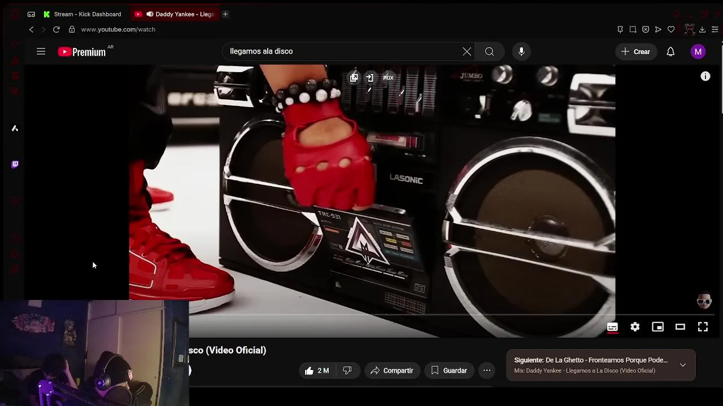The height and width of the screenshot is (406, 723).
Task: Run search with magnifying glass button
Action: tap(490, 51)
